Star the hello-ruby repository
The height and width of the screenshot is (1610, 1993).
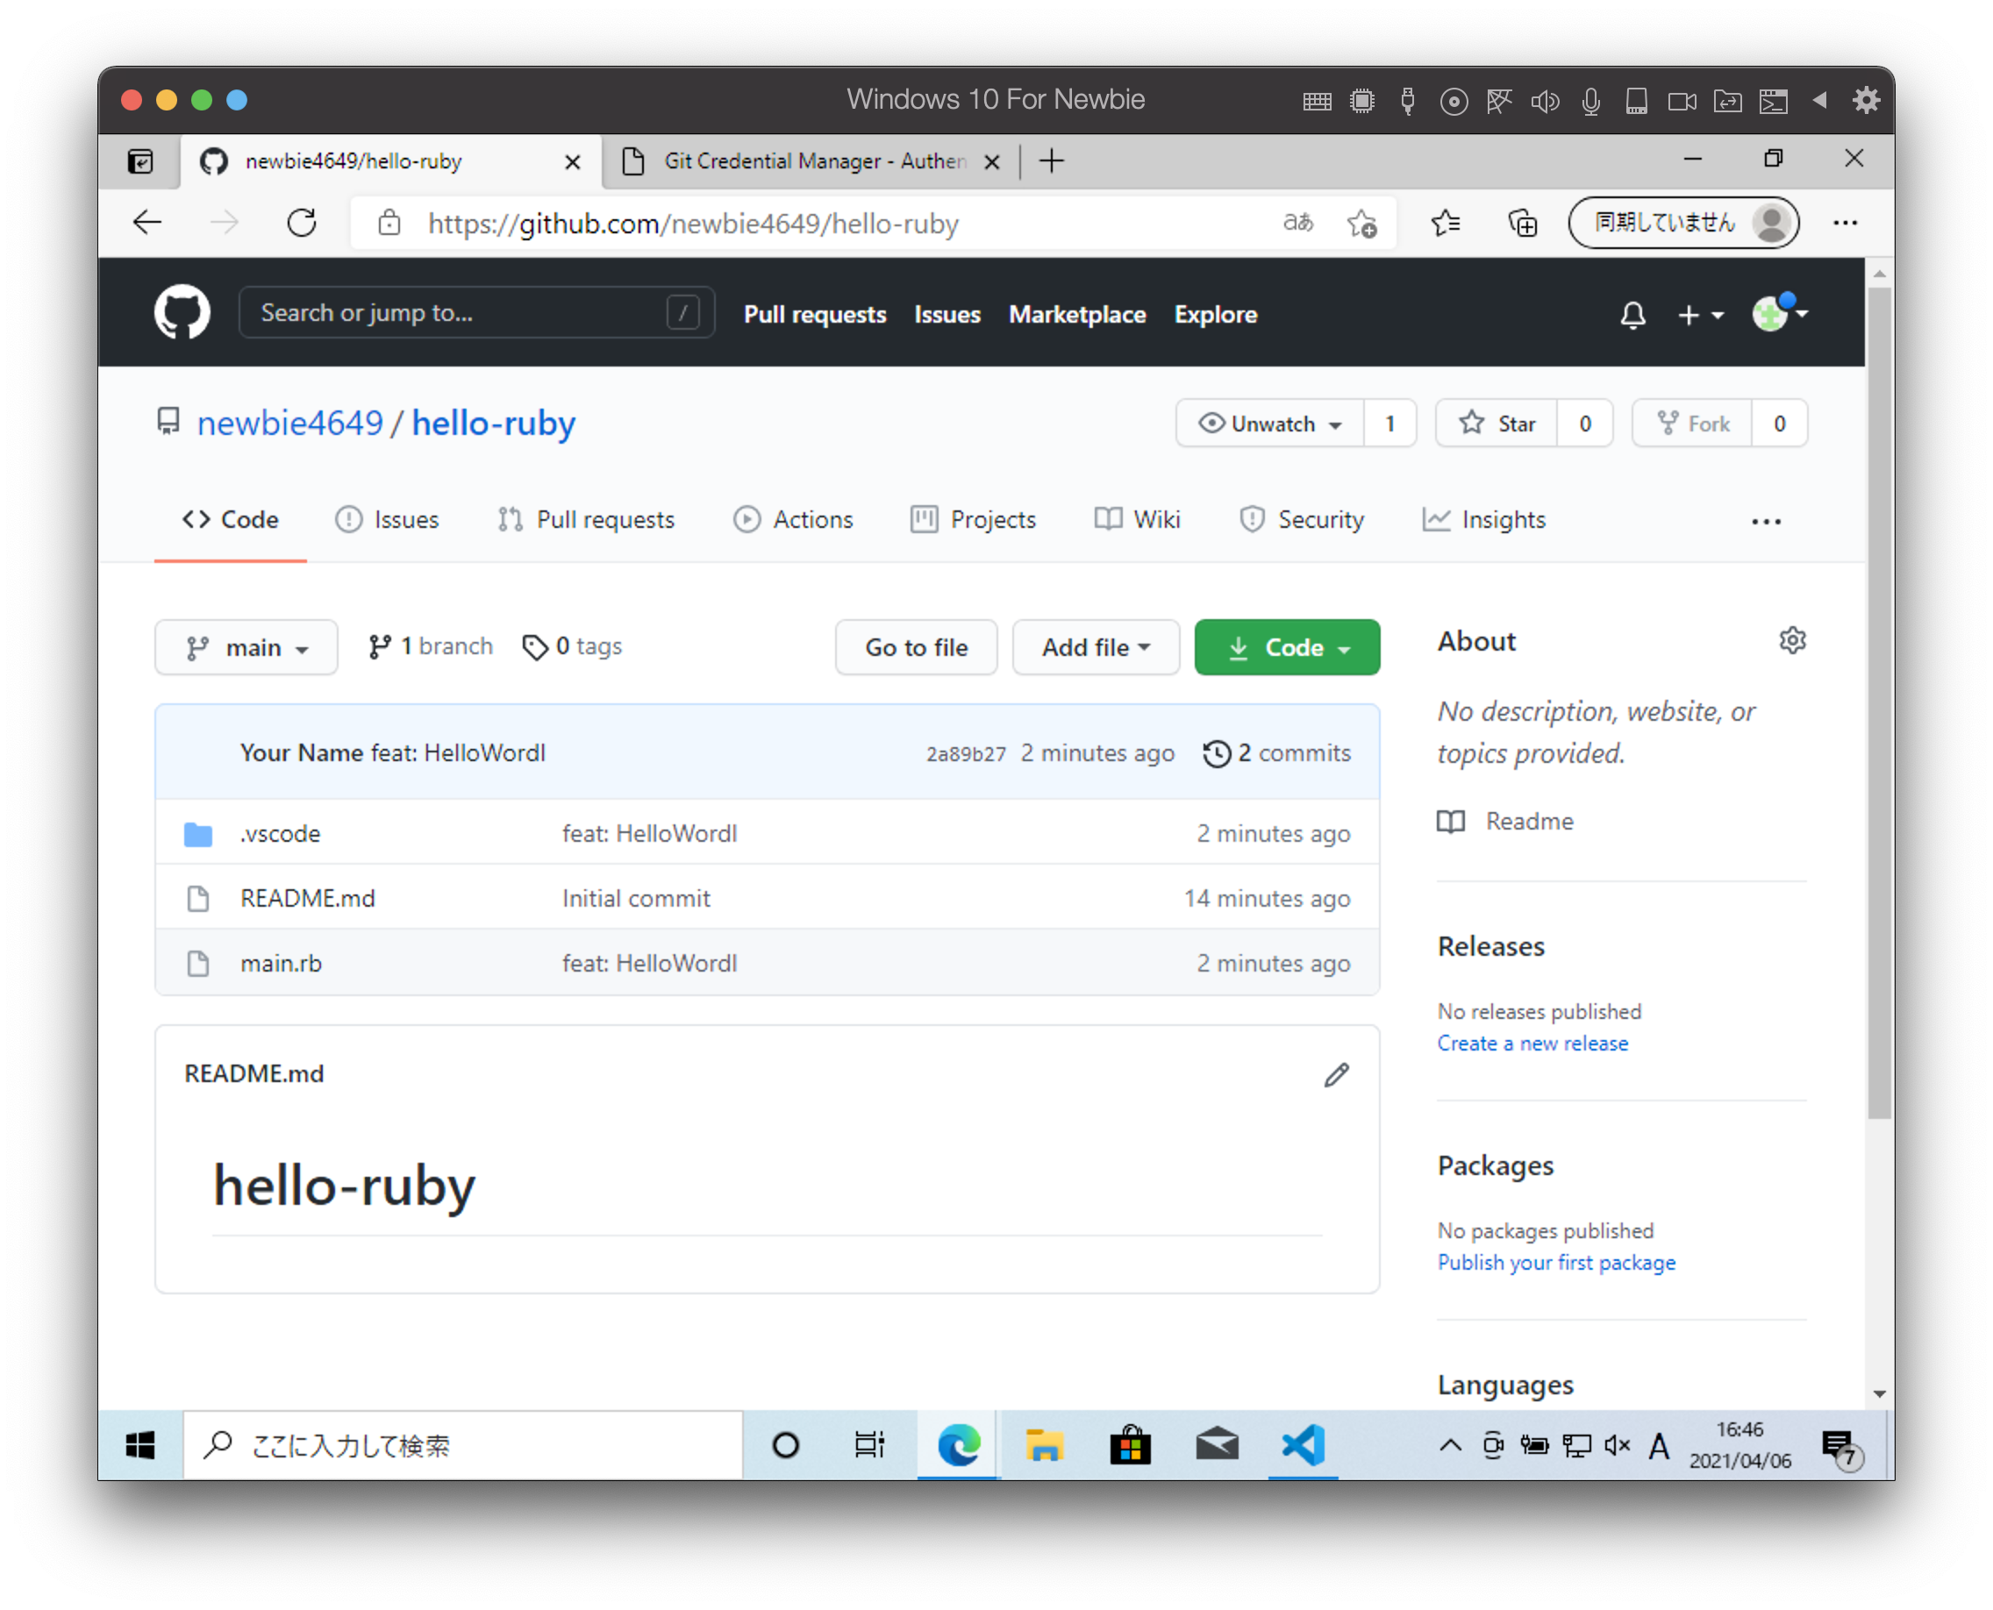point(1496,423)
